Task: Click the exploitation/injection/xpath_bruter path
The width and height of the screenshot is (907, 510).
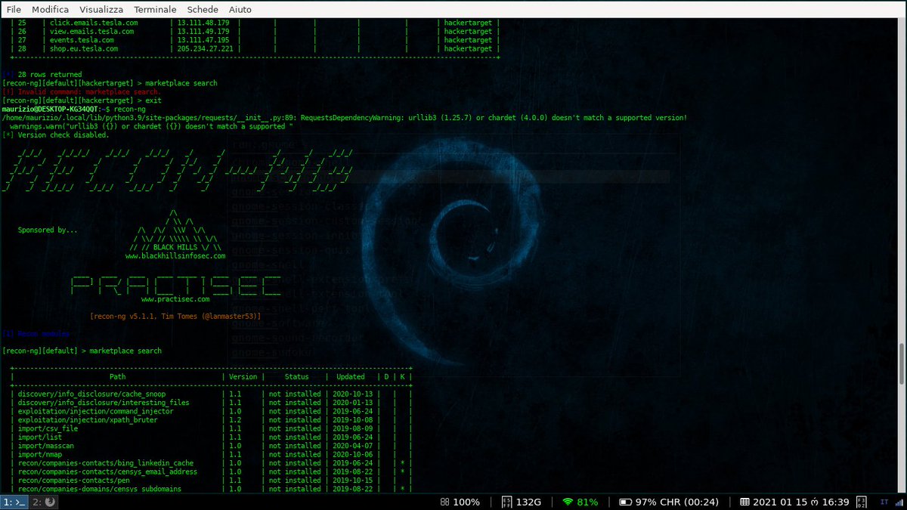Action: click(88, 420)
